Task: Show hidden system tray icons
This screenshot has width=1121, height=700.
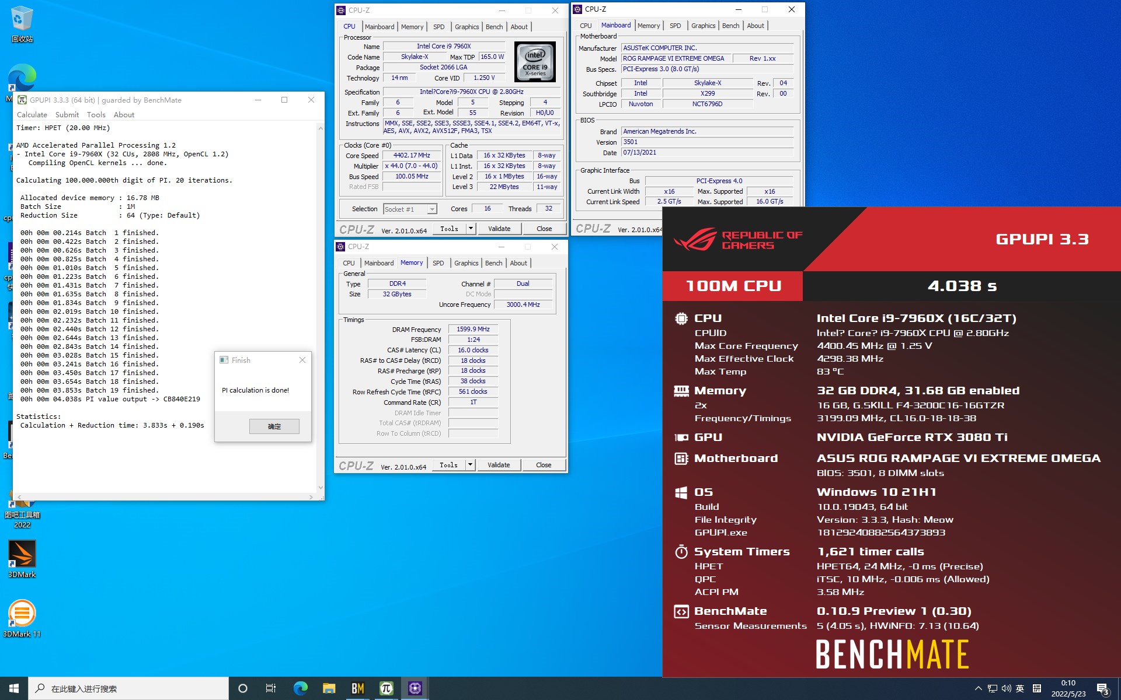Action: [978, 688]
